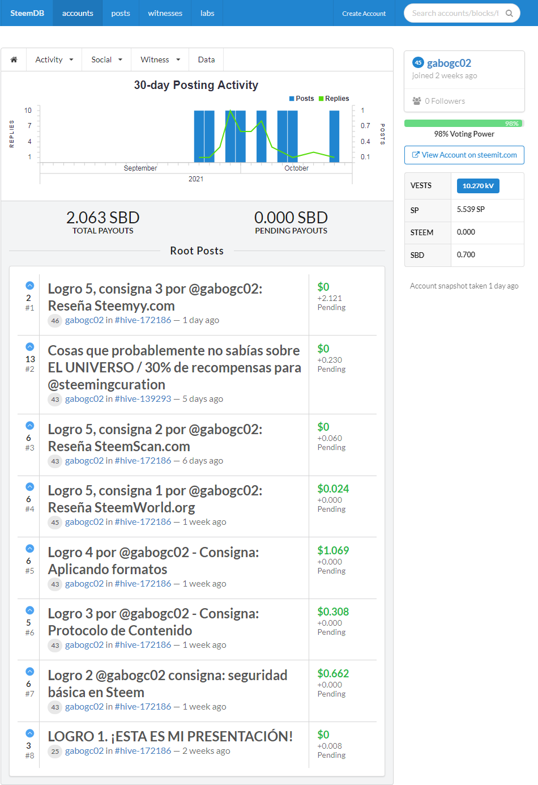Click the $1.069 payout value
The width and height of the screenshot is (538, 785).
pos(333,550)
